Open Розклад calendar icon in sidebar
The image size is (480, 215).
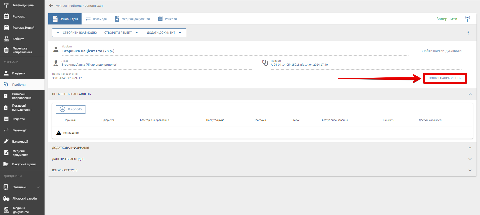tap(7, 16)
